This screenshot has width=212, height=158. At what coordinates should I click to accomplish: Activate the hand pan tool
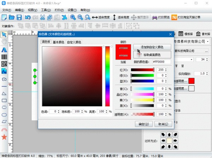[x=4, y=42]
